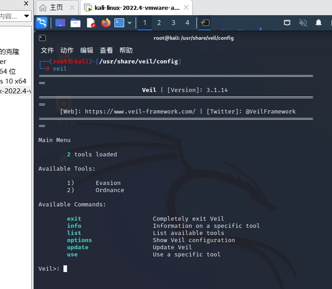
Task: Open the 文件 menu in the terminal
Action: pyautogui.click(x=47, y=50)
